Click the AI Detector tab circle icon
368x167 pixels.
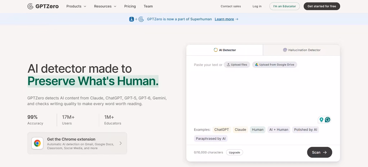pos(216,50)
